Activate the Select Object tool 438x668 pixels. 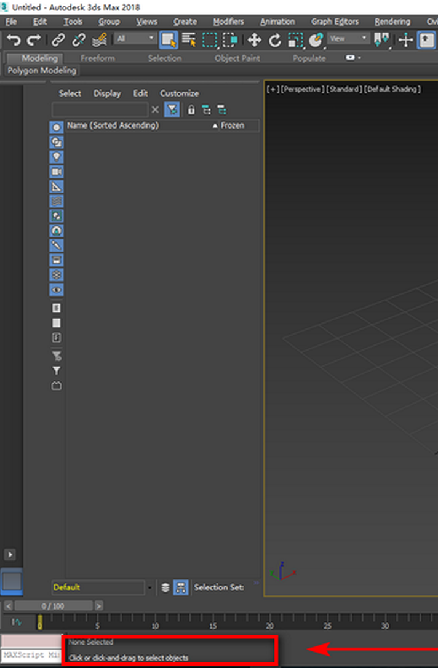click(168, 40)
